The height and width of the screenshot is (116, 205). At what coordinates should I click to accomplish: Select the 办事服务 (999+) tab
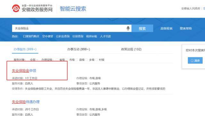[25, 49]
